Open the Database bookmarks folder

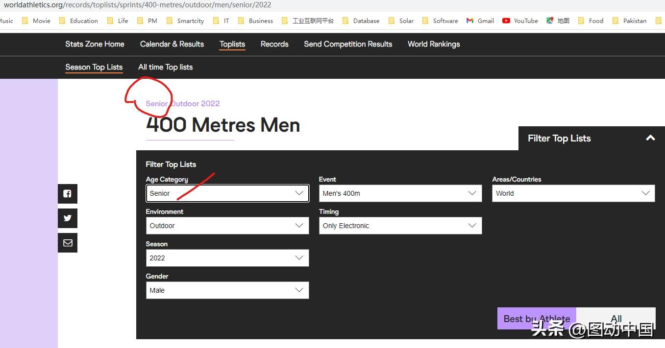pyautogui.click(x=361, y=21)
